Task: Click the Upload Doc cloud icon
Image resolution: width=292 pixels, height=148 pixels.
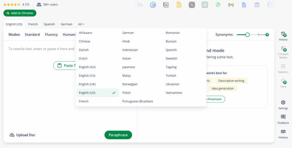Action: click(x=12, y=135)
